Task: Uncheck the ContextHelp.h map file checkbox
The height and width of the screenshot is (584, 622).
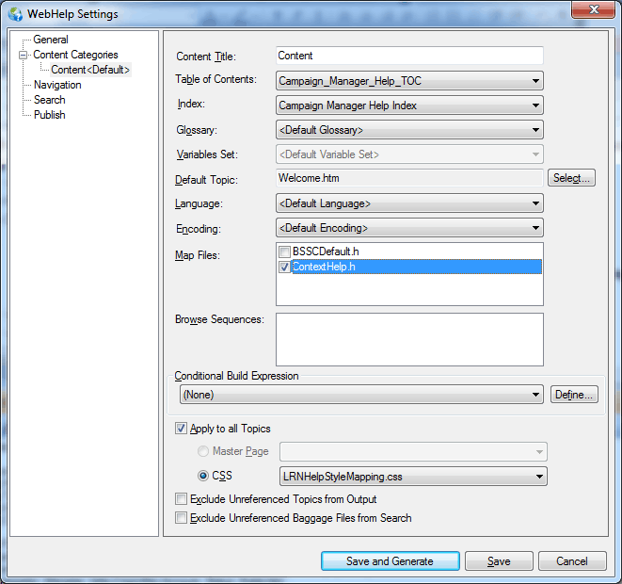Action: click(284, 267)
